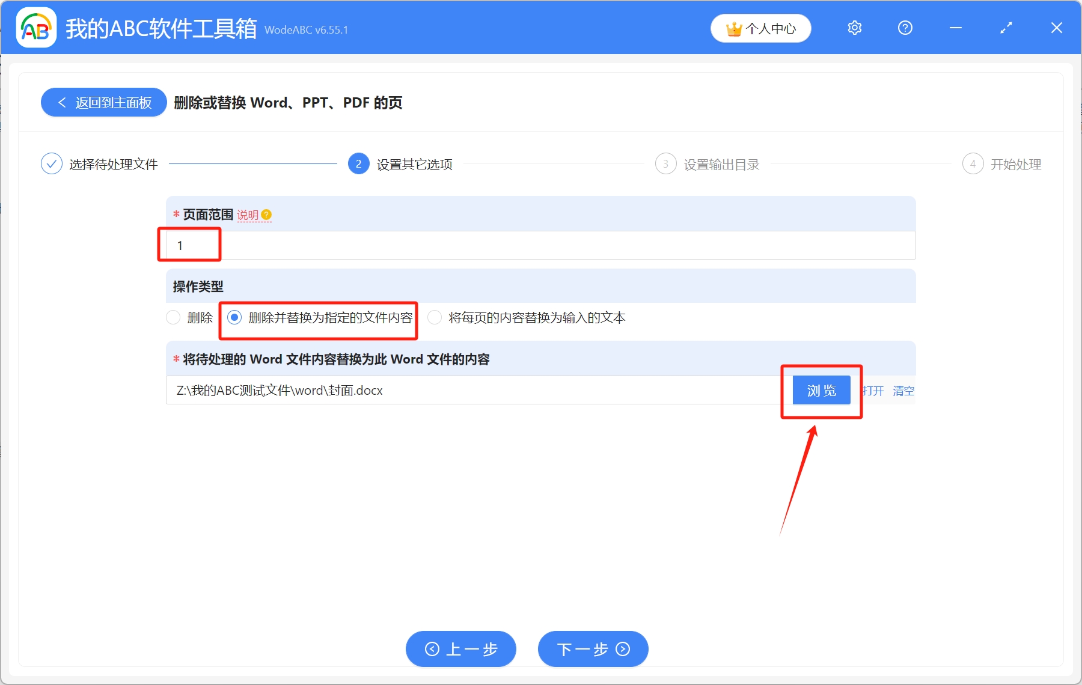1082x685 pixels.
Task: Open the 说明 text link
Action: click(249, 214)
